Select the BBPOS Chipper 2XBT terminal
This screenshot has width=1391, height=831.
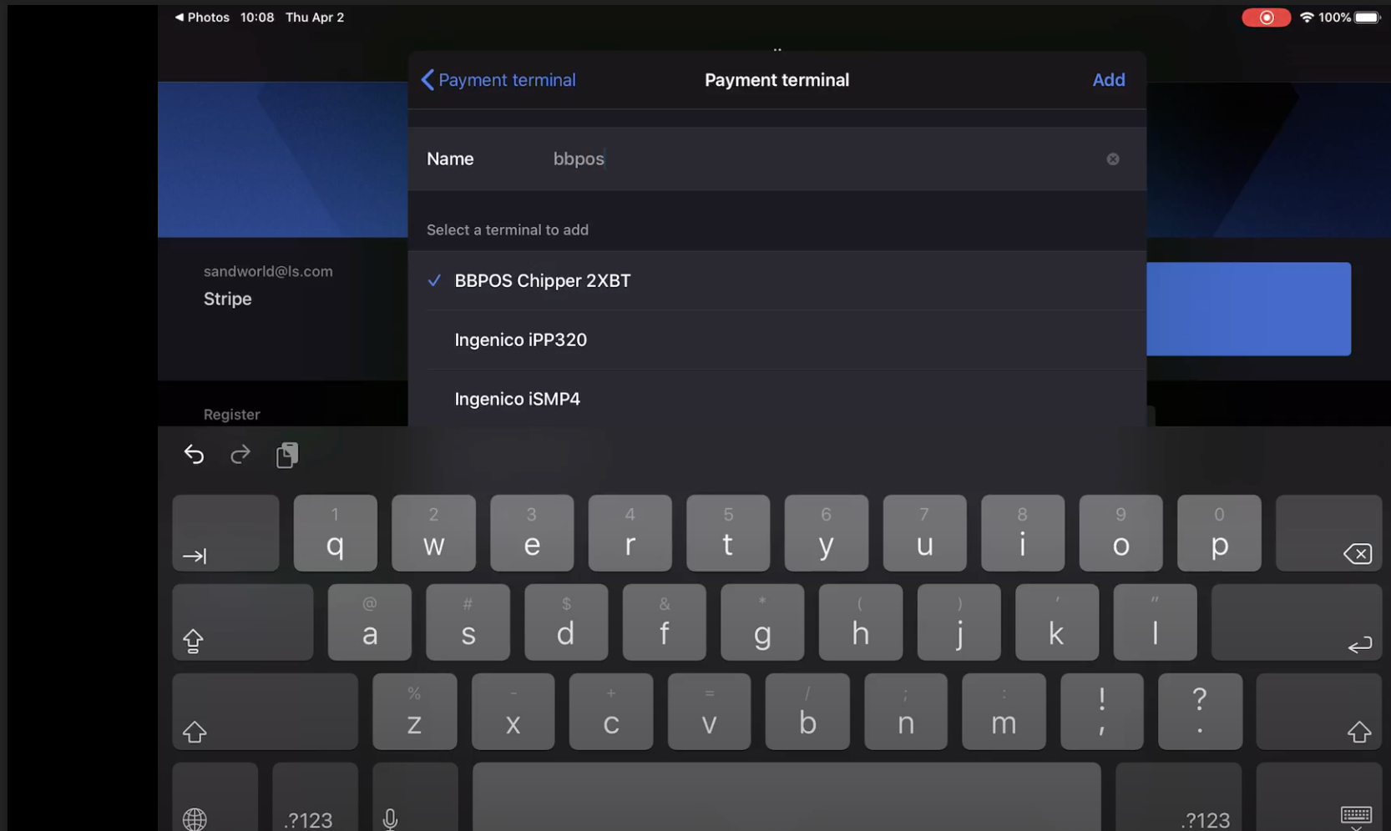[x=776, y=281]
